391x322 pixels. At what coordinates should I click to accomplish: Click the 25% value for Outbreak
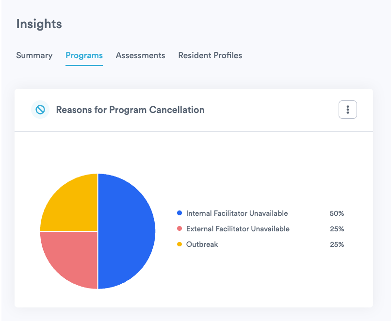337,244
